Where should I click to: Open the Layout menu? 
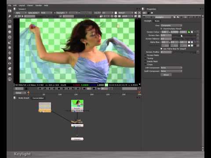click(22, 5)
